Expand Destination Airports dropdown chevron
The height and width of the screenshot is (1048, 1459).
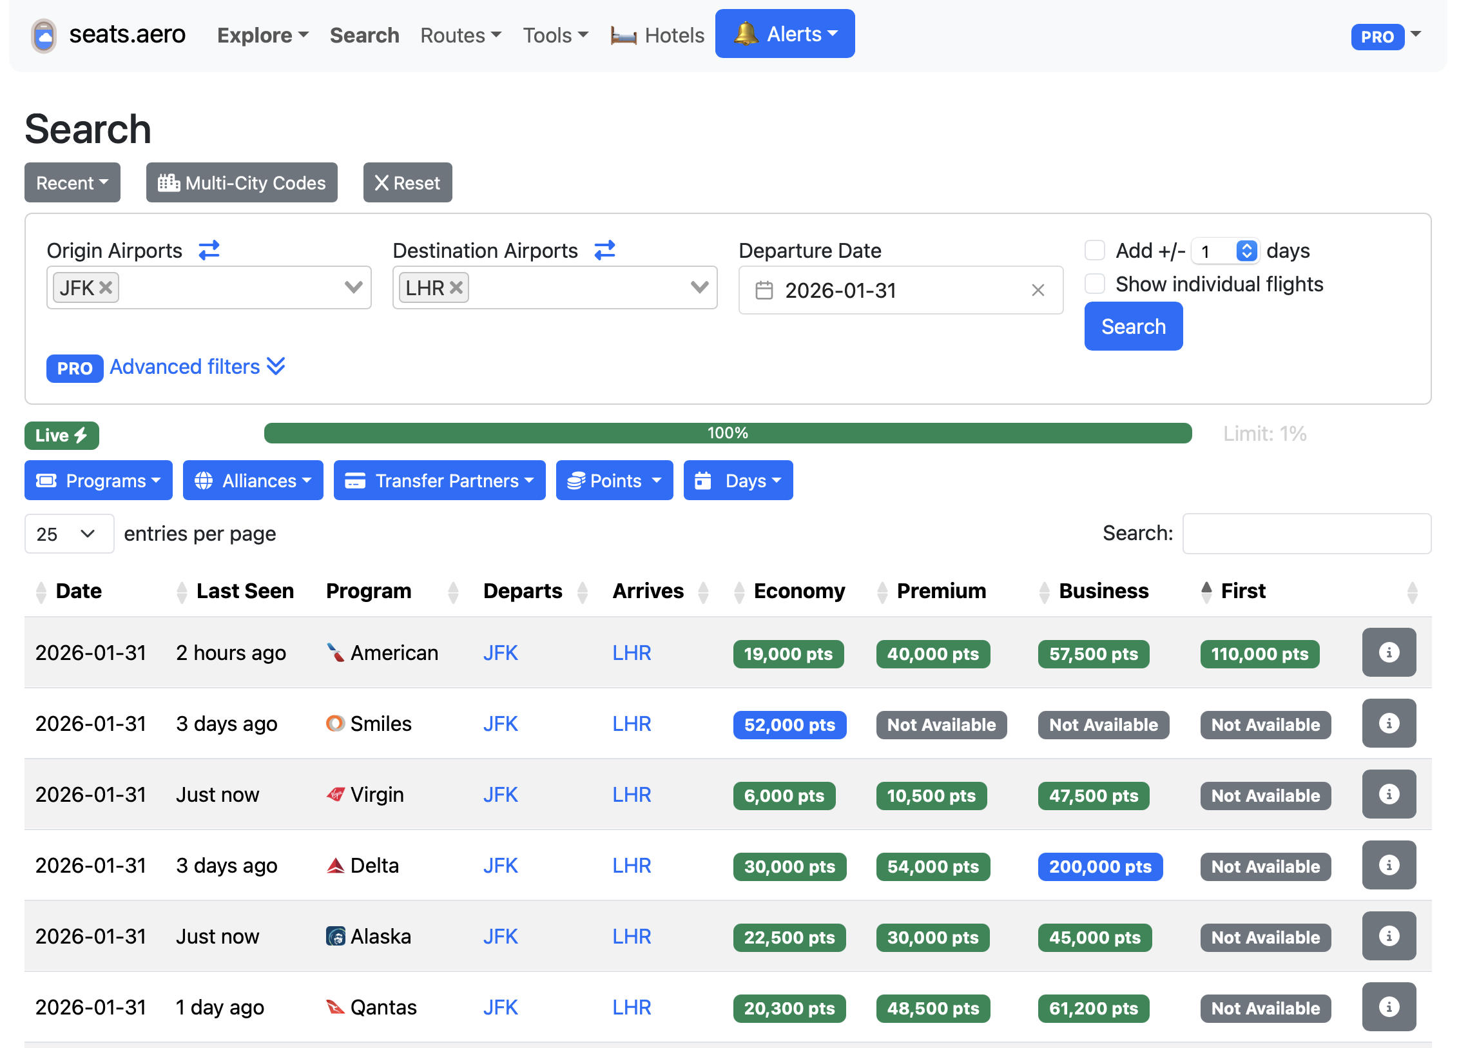(x=699, y=287)
